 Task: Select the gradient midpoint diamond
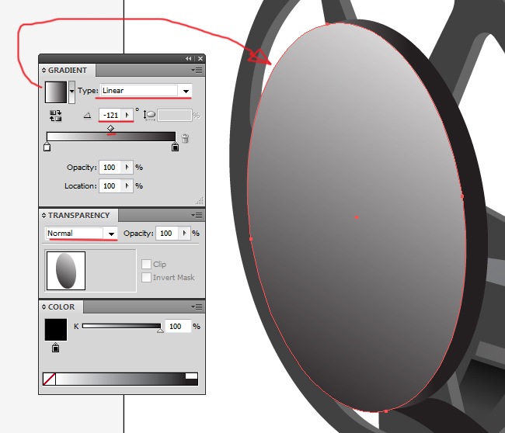click(110, 129)
